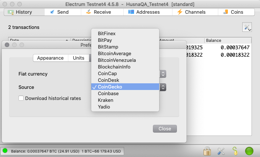This screenshot has height=157, width=260.
Task: Keep the checked CoinGecko option
Action: point(125,87)
